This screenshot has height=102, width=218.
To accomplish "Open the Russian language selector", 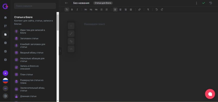I will [5, 81].
